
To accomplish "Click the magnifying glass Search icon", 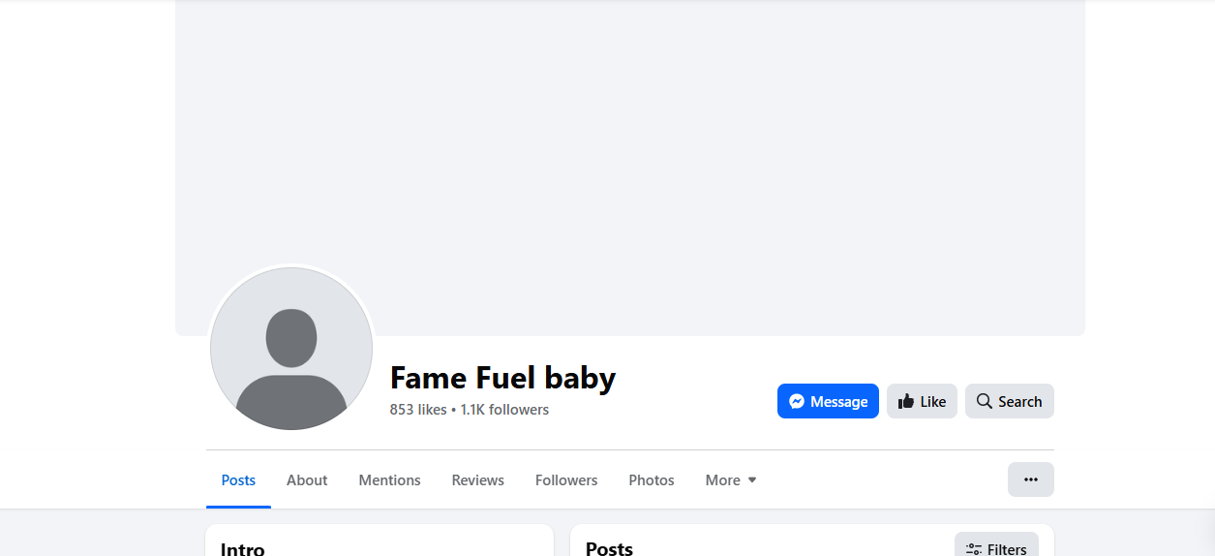I will point(984,401).
